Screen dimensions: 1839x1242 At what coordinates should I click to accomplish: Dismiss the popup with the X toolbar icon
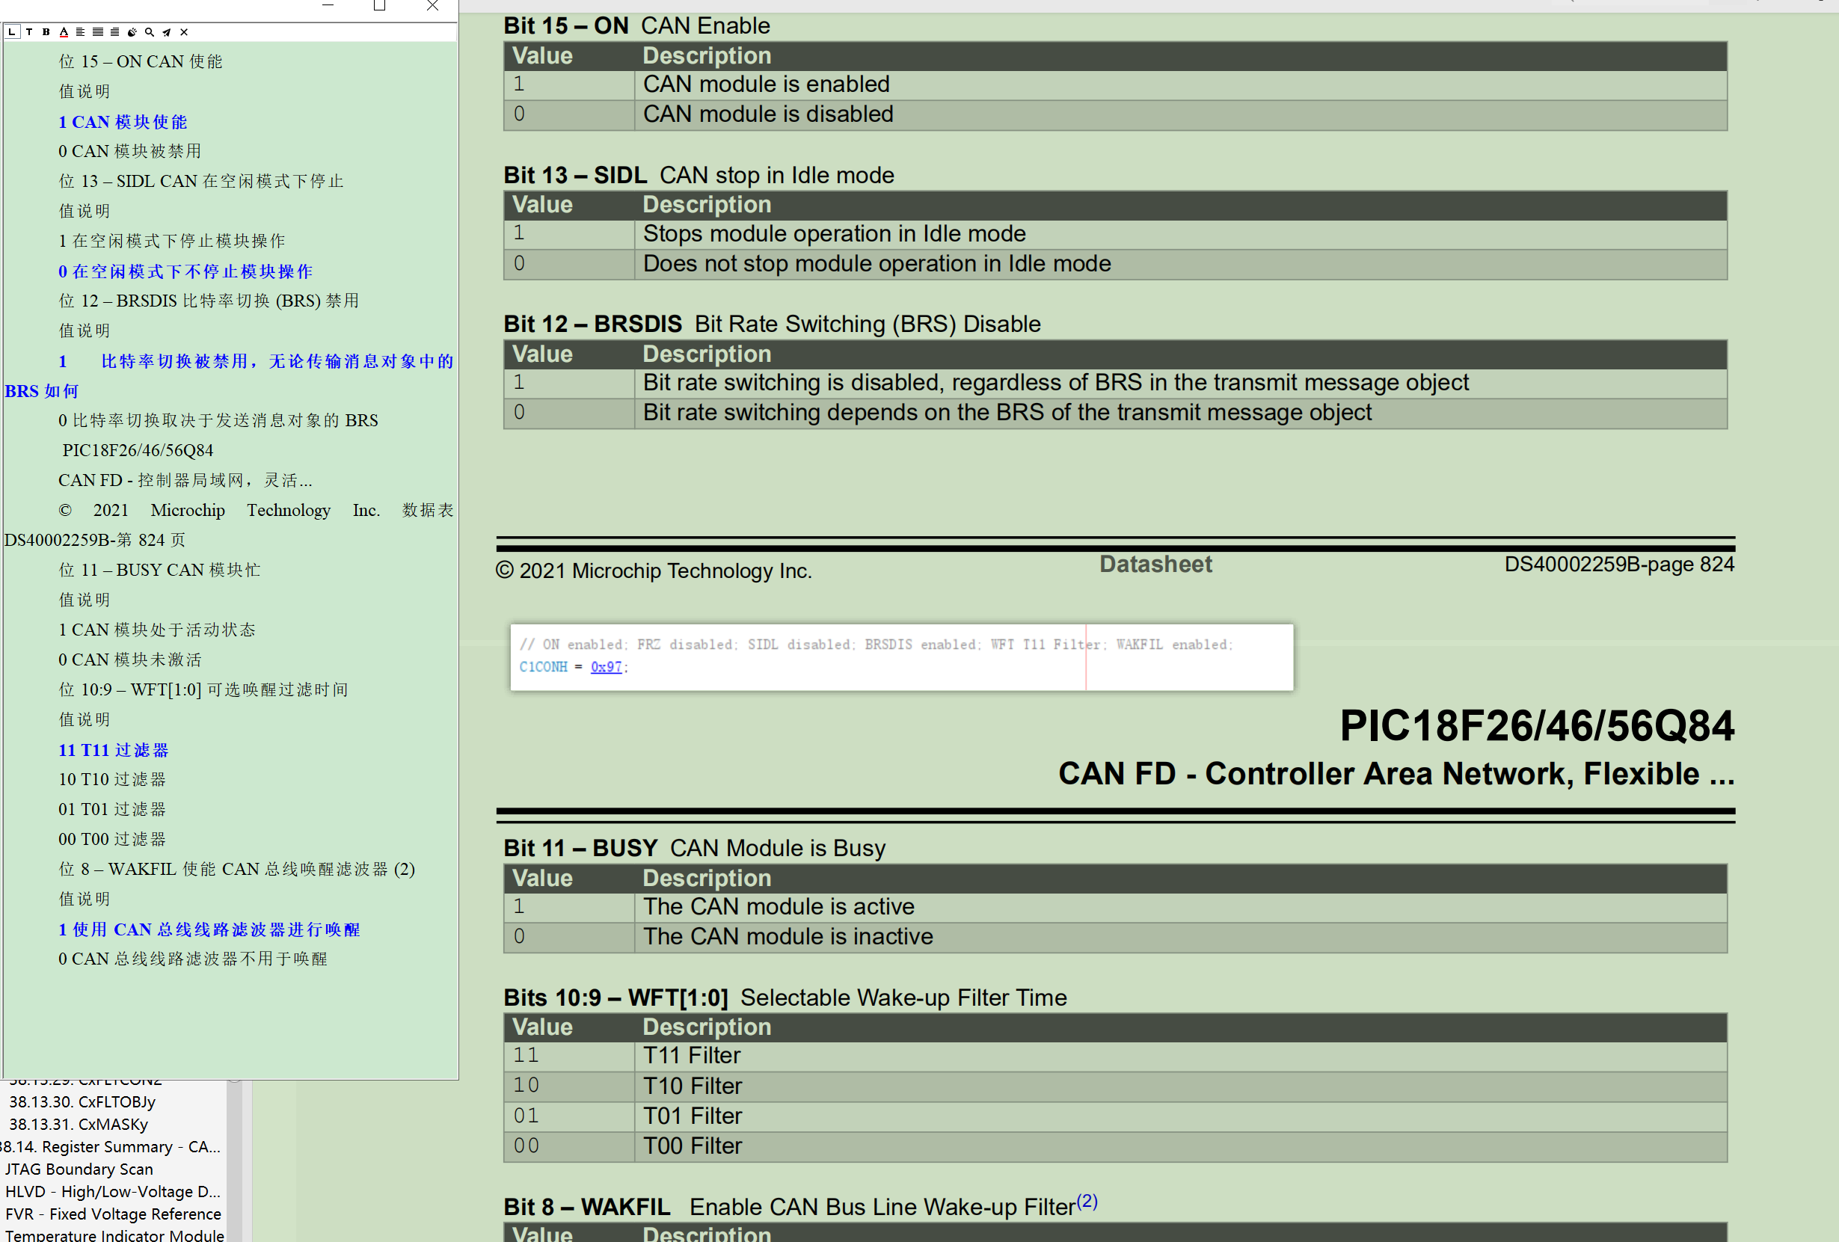[x=182, y=31]
